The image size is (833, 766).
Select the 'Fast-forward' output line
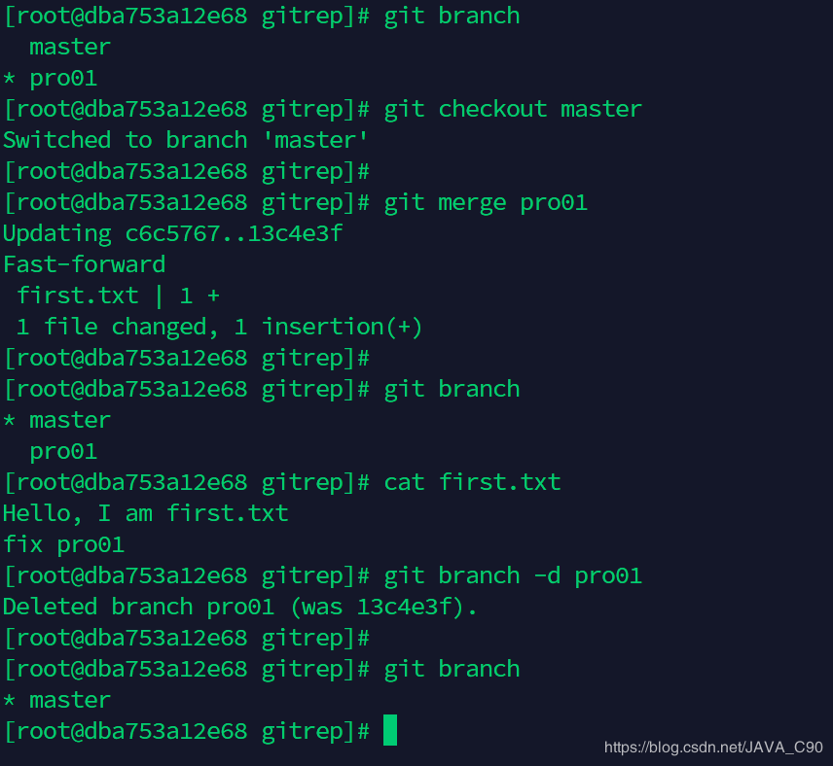click(x=84, y=264)
